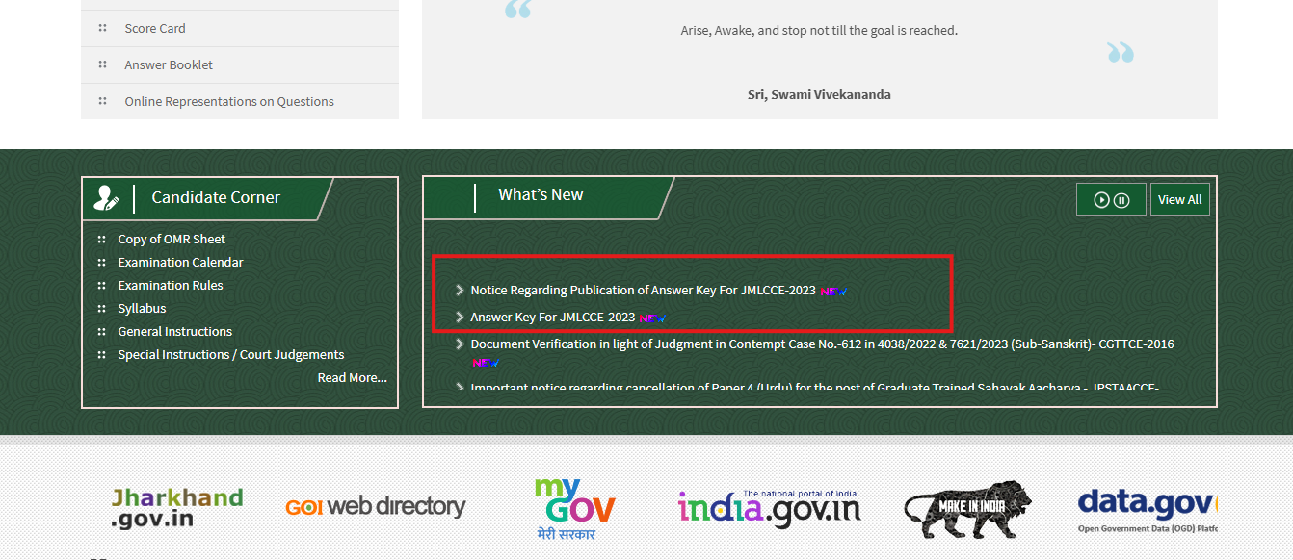The height and width of the screenshot is (560, 1293).
Task: Click Online Representations on Questions
Action: click(x=229, y=101)
